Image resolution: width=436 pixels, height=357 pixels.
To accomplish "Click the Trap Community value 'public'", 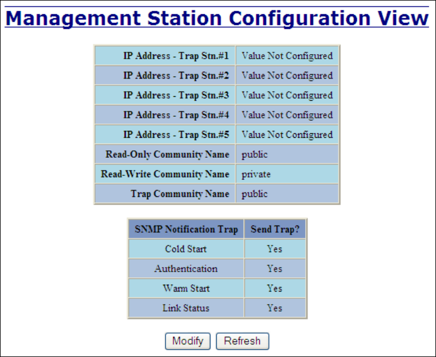I will [x=255, y=194].
